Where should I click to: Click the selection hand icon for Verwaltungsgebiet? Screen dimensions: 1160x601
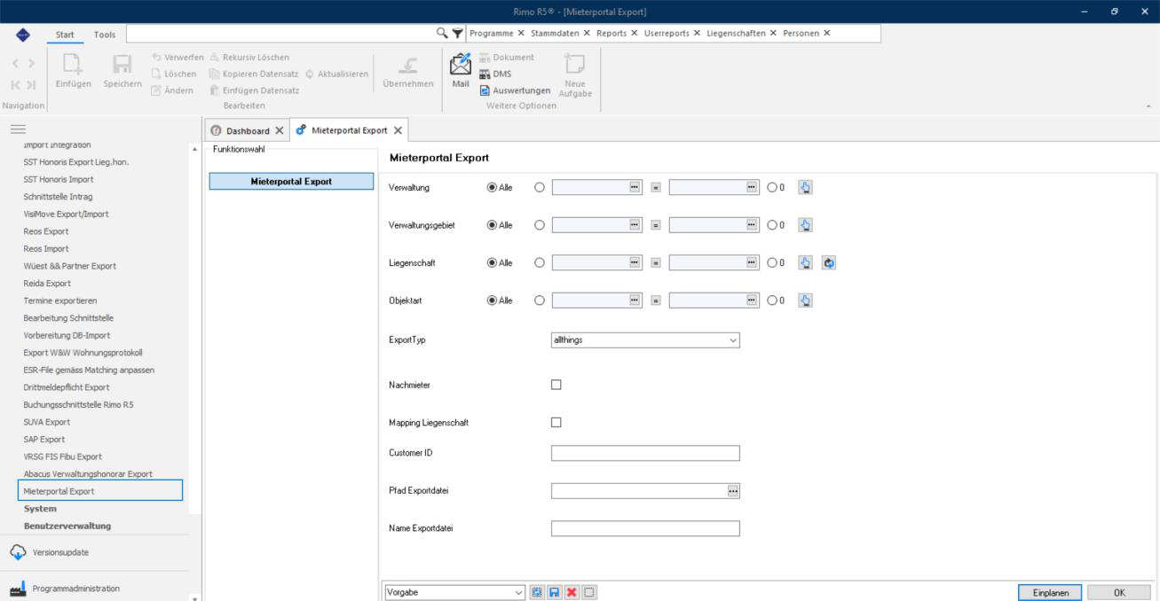click(x=805, y=225)
